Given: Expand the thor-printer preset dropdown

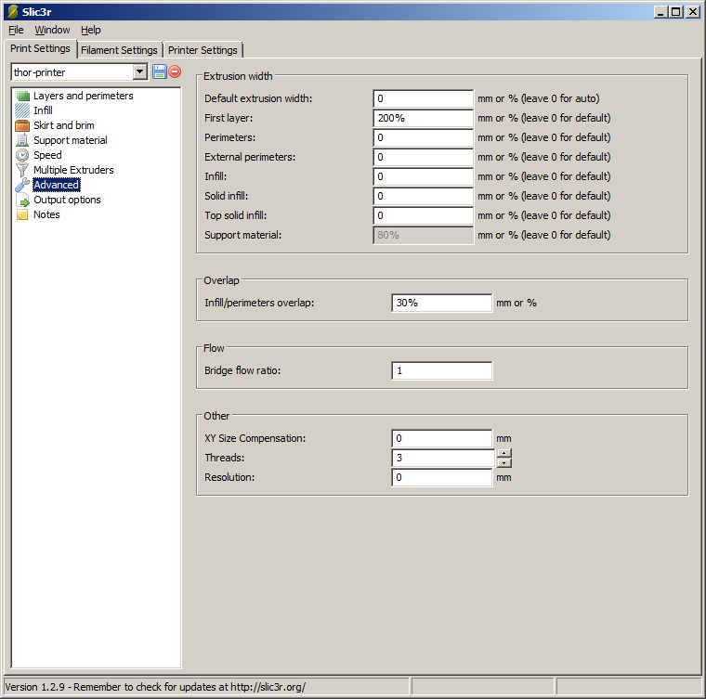Looking at the screenshot, I should [x=139, y=71].
